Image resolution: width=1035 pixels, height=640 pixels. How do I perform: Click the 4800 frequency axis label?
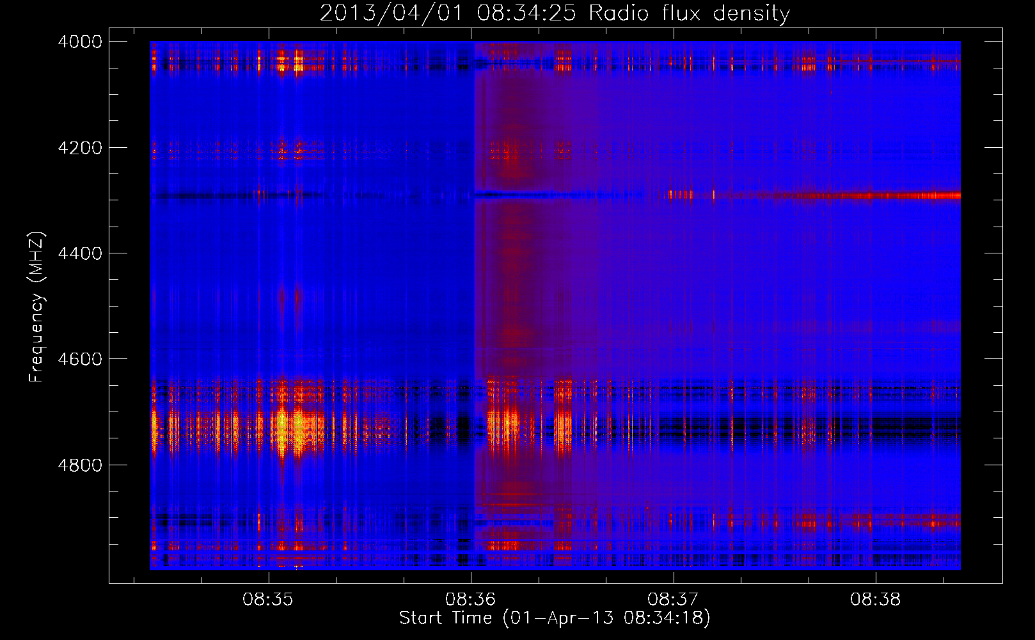(80, 465)
